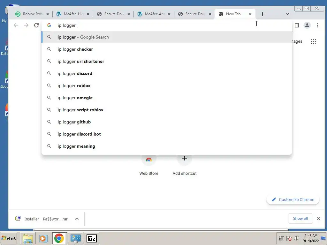The height and width of the screenshot is (245, 327).
Task: Open the 7-Zip taskbar icon
Action: tap(92, 238)
